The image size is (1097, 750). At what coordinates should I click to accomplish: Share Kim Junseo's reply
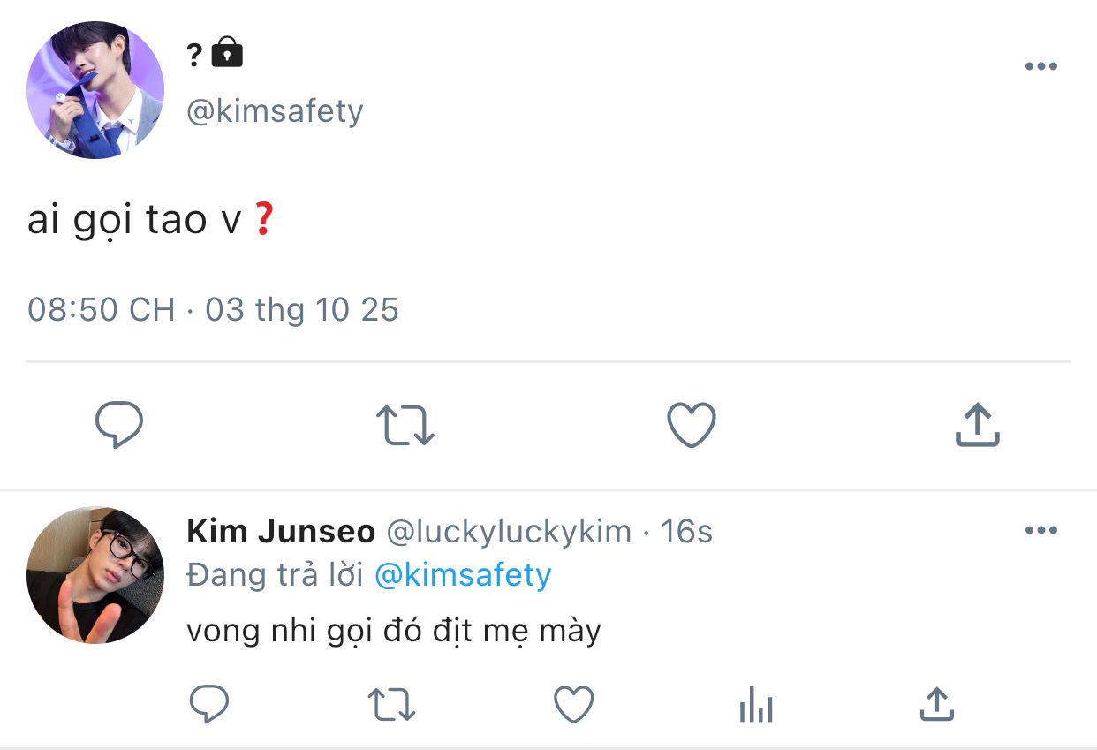936,704
